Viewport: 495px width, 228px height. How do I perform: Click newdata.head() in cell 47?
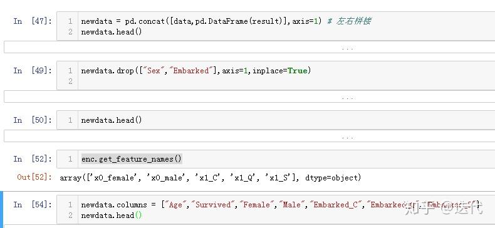pos(112,32)
